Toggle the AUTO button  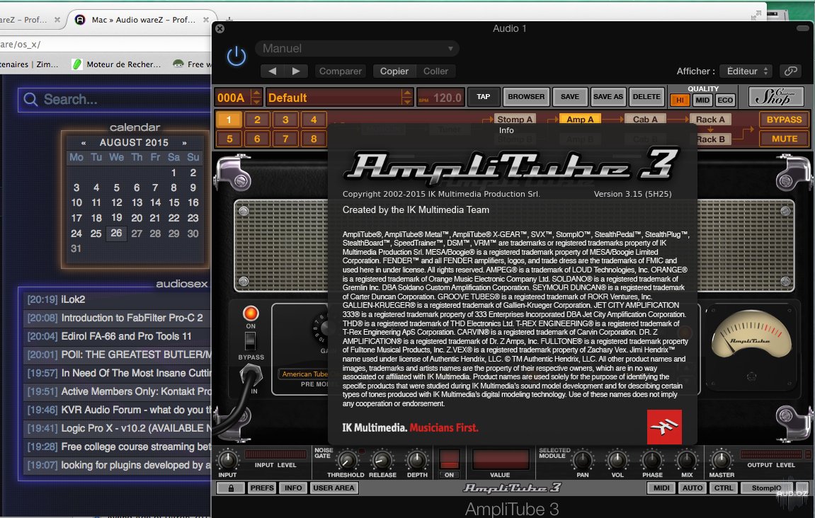coord(693,488)
